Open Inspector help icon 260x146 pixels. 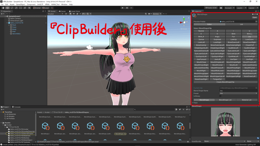[253, 14]
